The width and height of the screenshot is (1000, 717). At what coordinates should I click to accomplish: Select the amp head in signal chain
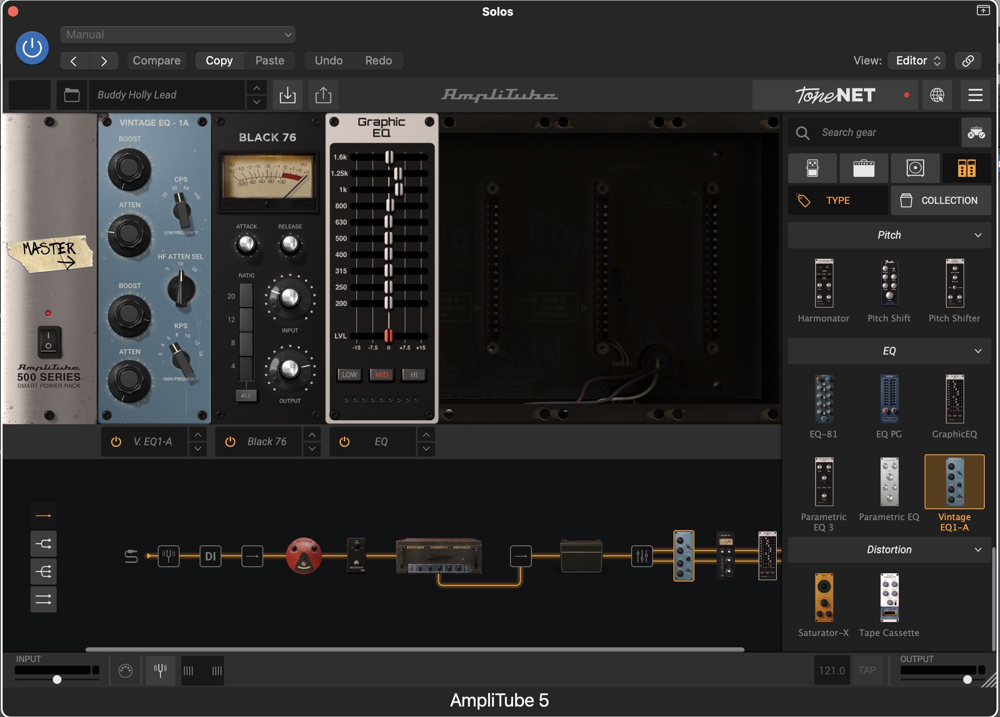pos(439,556)
